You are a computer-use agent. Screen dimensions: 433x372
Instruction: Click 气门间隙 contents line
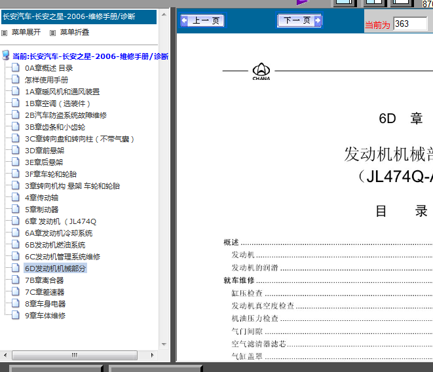pyautogui.click(x=247, y=331)
